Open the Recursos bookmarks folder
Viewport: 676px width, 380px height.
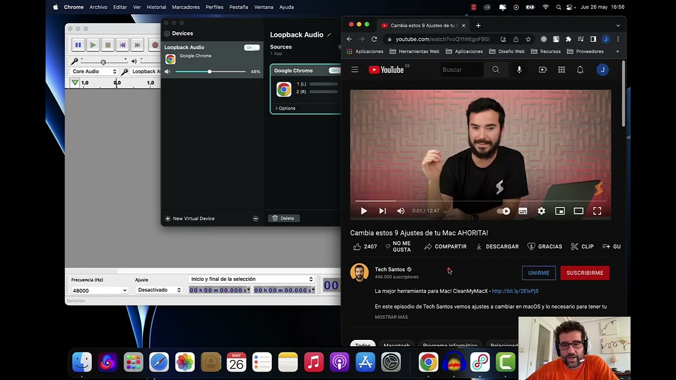click(546, 52)
